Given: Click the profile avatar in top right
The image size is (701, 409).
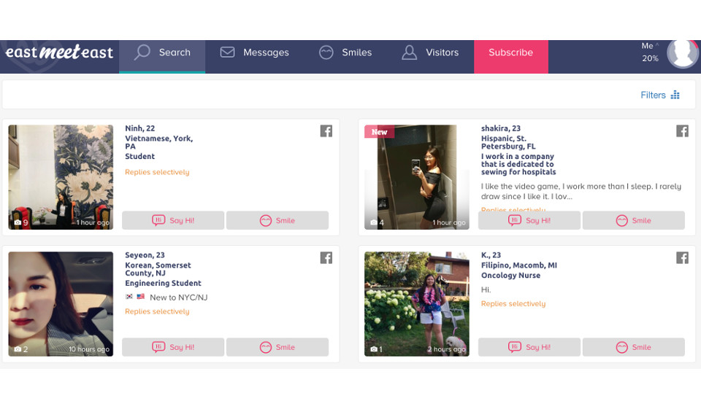Looking at the screenshot, I should tap(682, 53).
